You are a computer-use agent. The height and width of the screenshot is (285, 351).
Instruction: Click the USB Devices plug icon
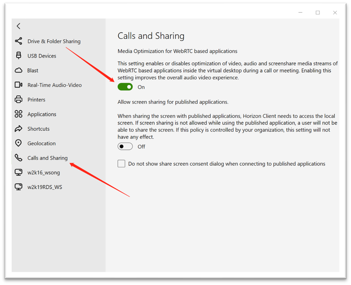(18, 56)
